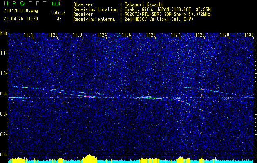Click the red descending echo after 1127

(181, 101)
